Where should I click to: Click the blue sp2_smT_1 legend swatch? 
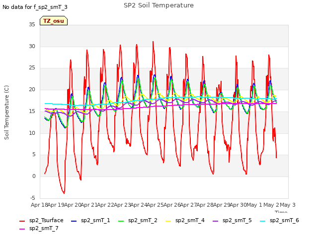[x=74, y=221]
